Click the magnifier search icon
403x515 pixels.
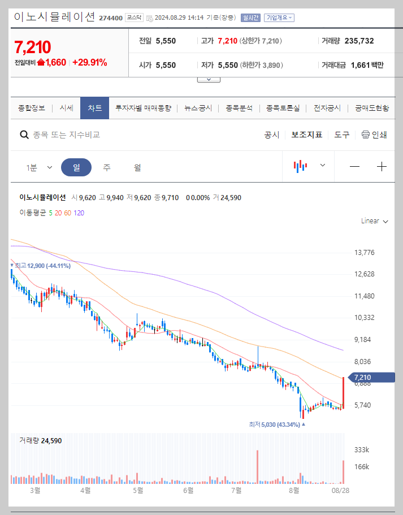[24, 135]
